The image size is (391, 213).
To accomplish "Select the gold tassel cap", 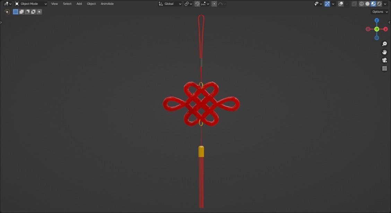I will (201, 151).
